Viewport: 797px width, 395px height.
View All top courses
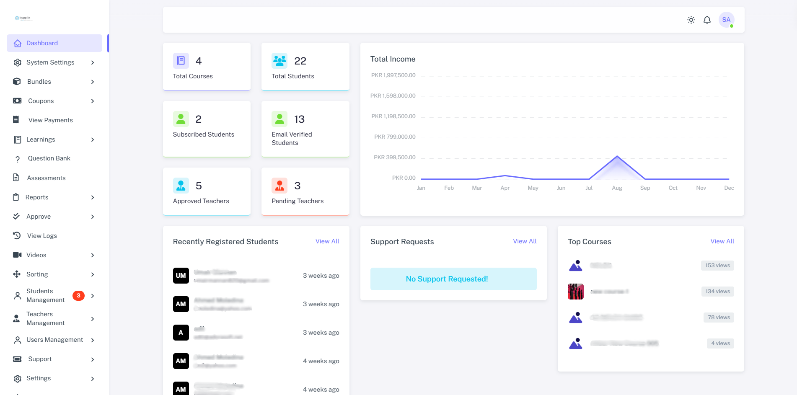(722, 241)
